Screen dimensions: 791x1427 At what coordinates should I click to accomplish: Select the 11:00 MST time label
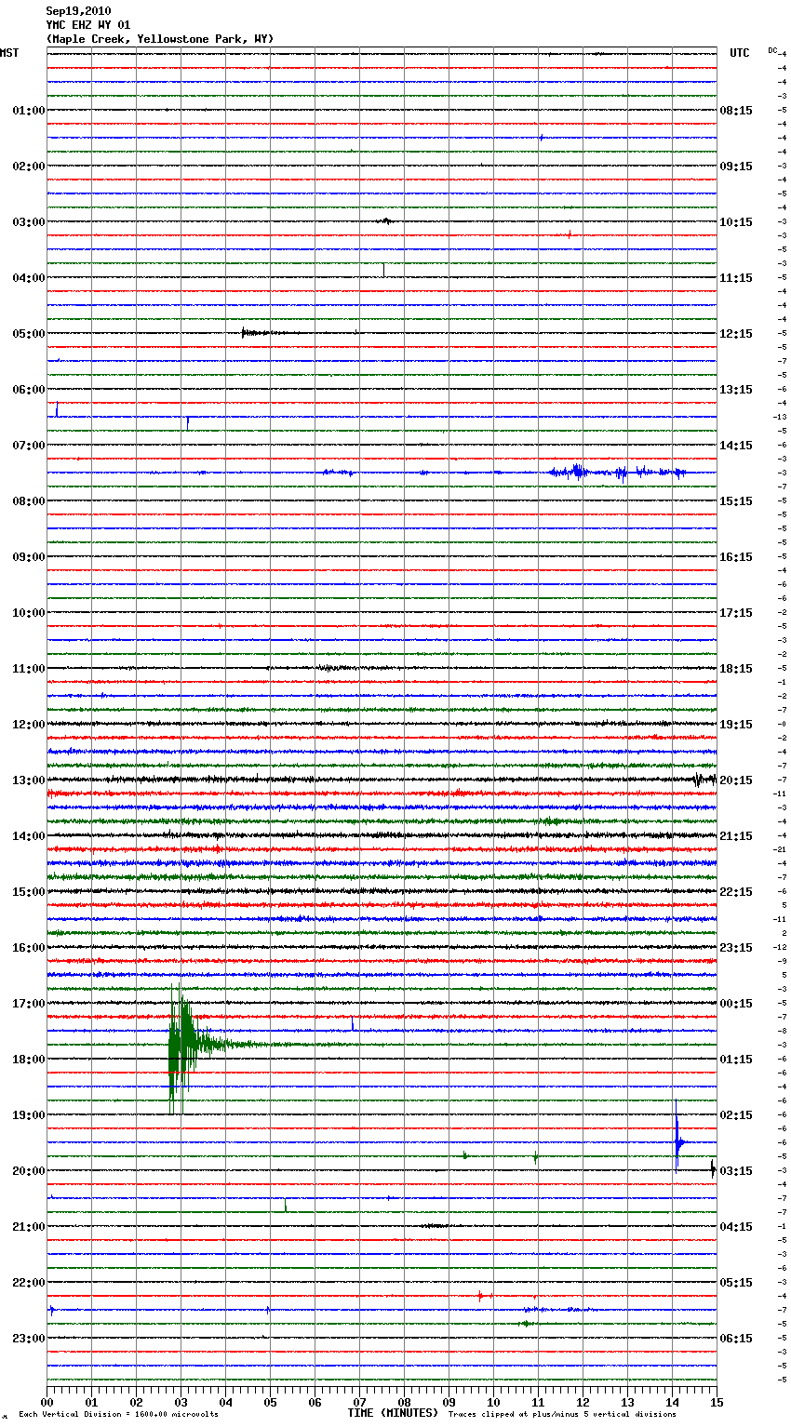pyautogui.click(x=28, y=669)
